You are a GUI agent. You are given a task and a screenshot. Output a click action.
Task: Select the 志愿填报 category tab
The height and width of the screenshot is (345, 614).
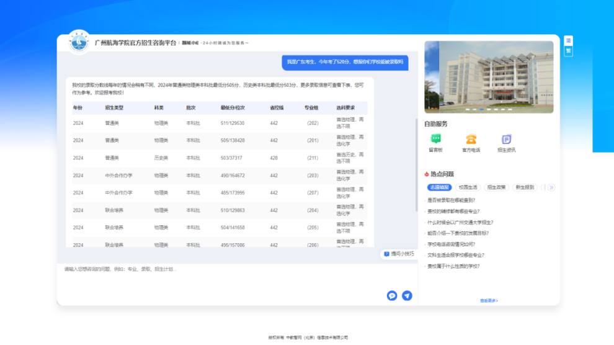(x=440, y=187)
